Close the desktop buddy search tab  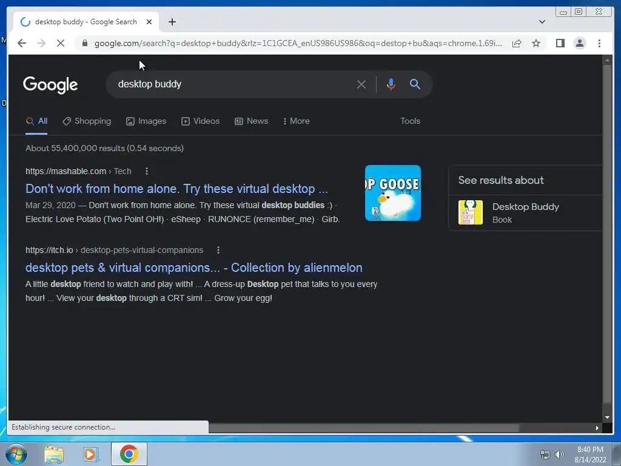(149, 22)
